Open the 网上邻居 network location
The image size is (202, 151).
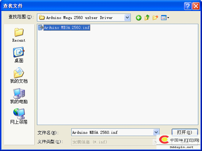[x=19, y=116]
